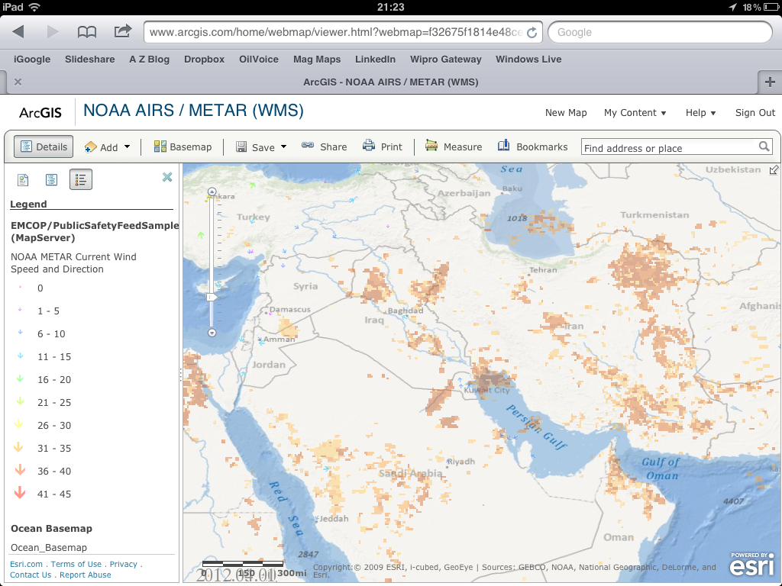Tap the Google search field
The height and width of the screenshot is (586, 782).
point(660,32)
